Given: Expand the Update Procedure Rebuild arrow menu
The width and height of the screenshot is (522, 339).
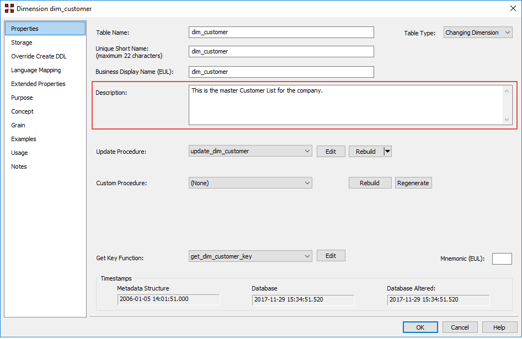Looking at the screenshot, I should pyautogui.click(x=387, y=152).
